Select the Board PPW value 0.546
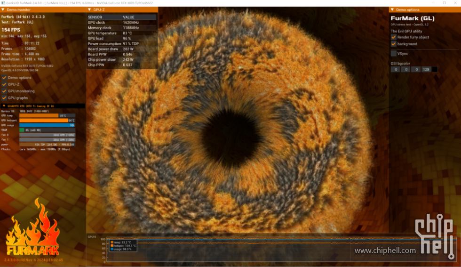Image resolution: width=461 pixels, height=267 pixels. click(127, 54)
